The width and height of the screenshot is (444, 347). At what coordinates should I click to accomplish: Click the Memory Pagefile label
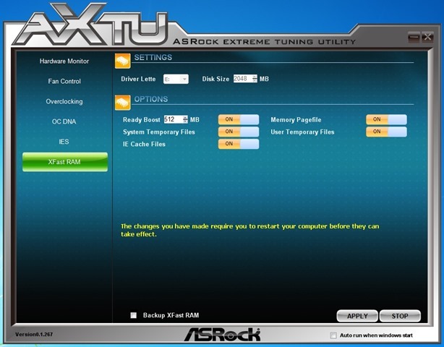pyautogui.click(x=296, y=120)
